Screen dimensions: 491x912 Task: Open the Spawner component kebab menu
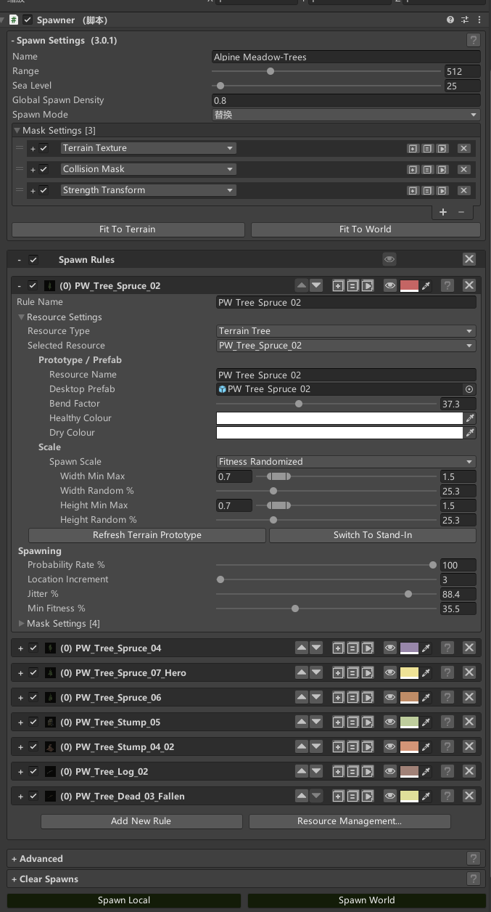click(479, 20)
